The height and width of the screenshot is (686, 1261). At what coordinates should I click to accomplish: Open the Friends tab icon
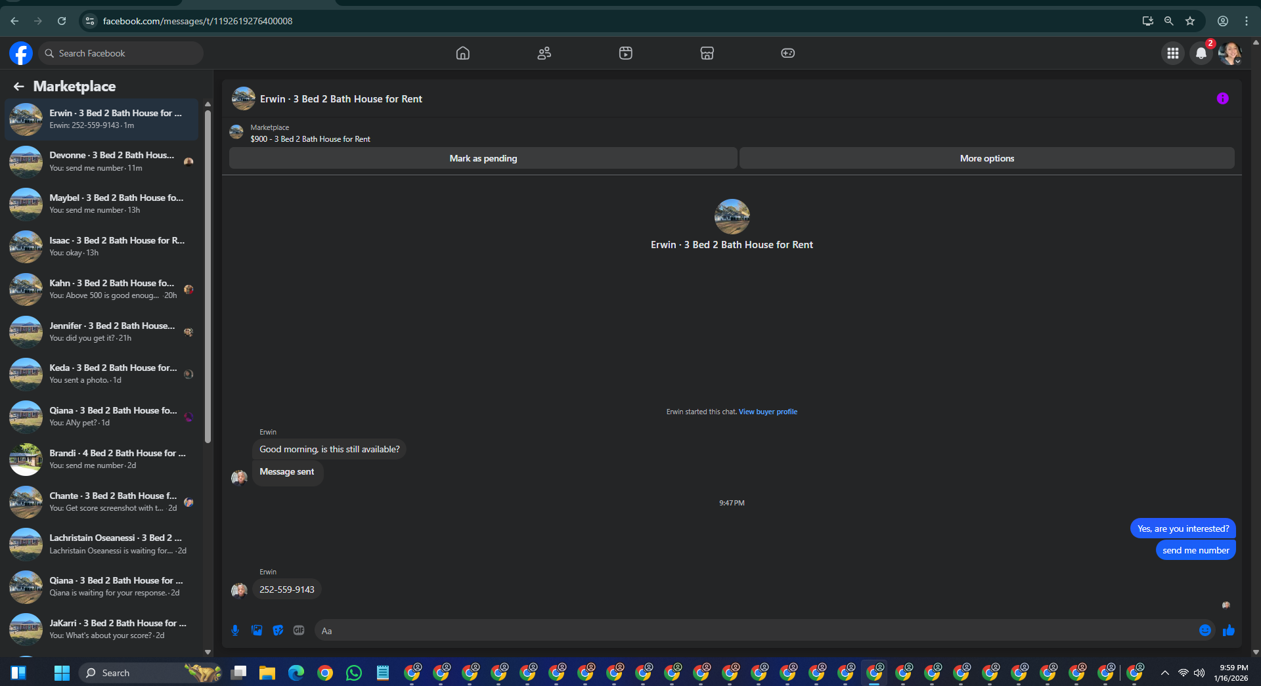click(x=544, y=53)
